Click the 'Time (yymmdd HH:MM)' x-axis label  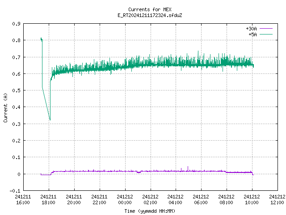pos(150,211)
